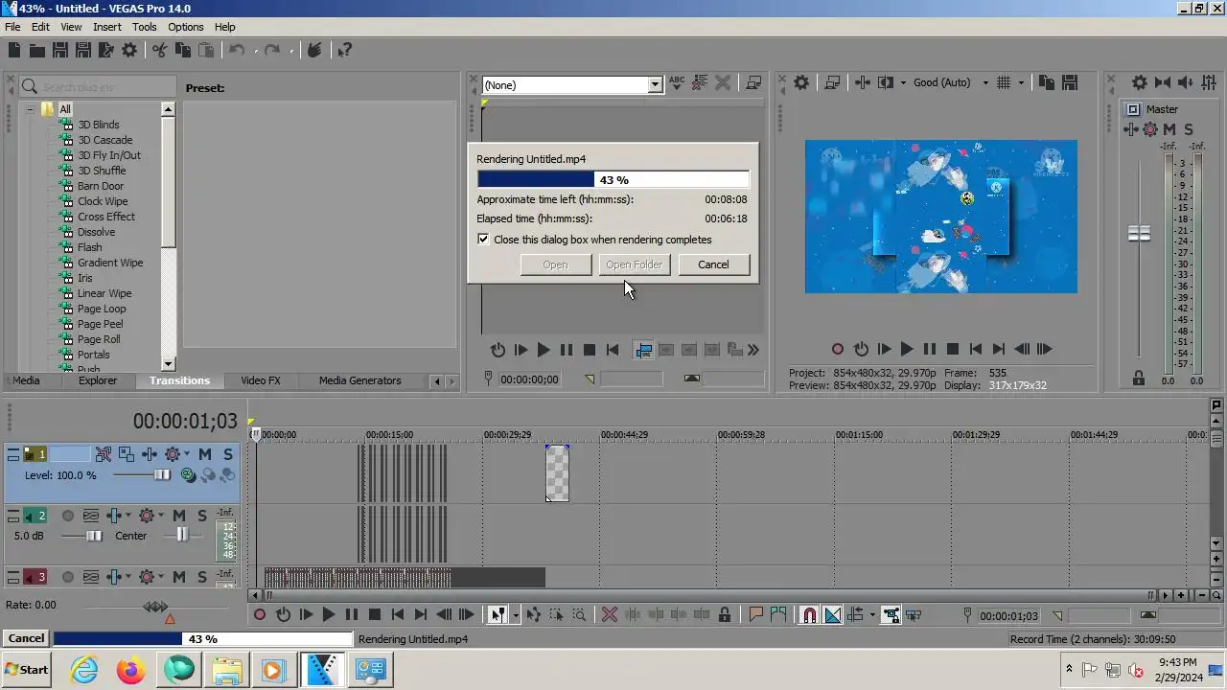Image resolution: width=1227 pixels, height=690 pixels.
Task: Open Video Preview properties gear icon
Action: 801,83
